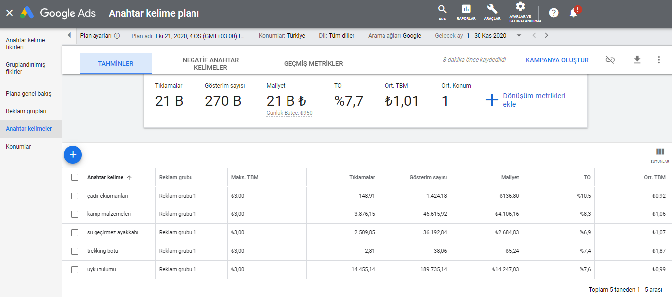Click the %10,5 TO value
This screenshot has height=297, width=672.
[584, 196]
